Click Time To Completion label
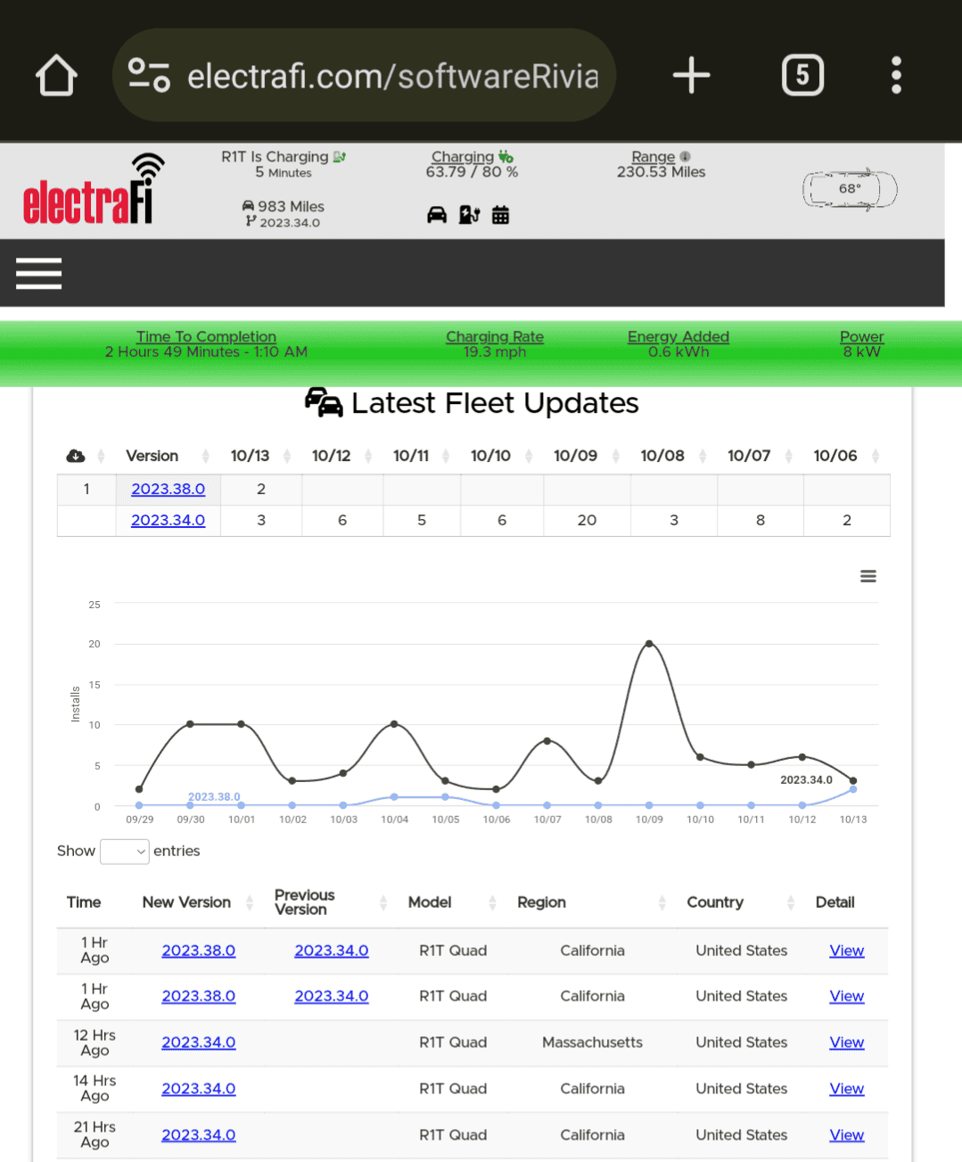962x1162 pixels. click(206, 336)
